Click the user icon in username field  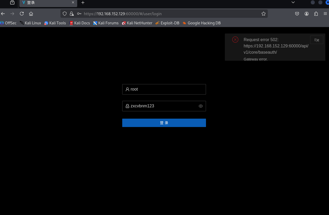[127, 89]
